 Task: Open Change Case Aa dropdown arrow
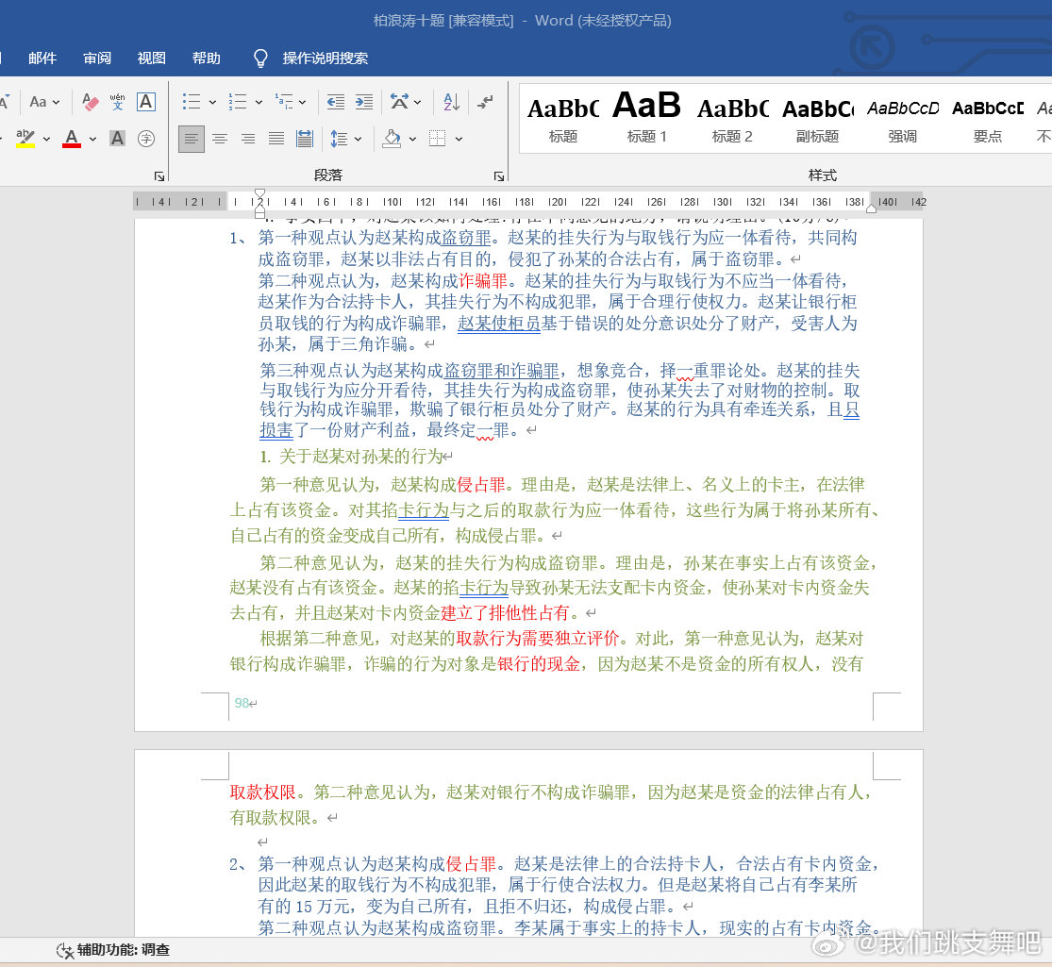[57, 103]
